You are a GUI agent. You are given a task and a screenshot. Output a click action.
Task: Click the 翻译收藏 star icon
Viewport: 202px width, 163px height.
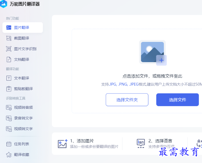[9, 154]
